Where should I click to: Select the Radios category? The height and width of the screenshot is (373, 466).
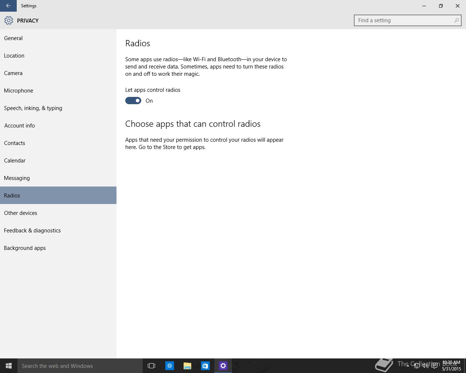[58, 195]
